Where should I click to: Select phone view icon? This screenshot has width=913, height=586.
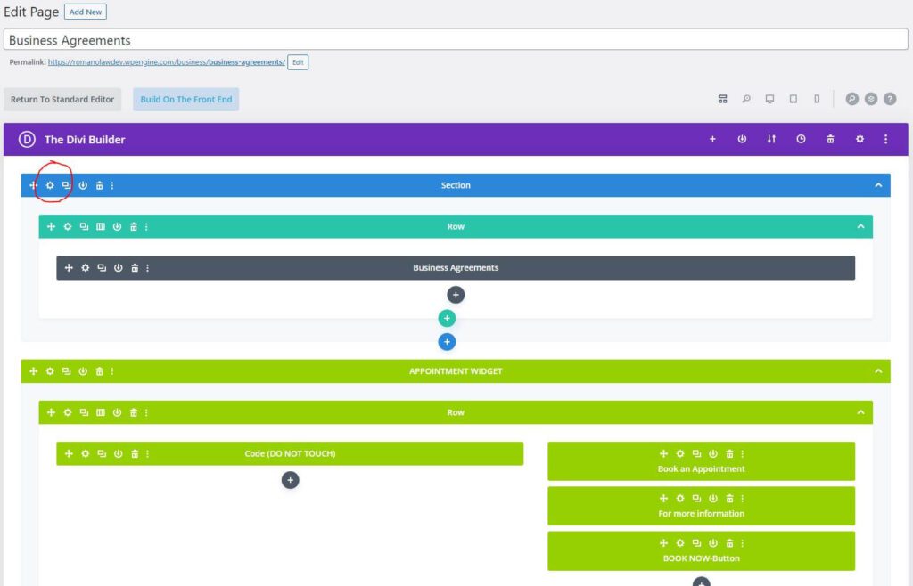point(817,100)
